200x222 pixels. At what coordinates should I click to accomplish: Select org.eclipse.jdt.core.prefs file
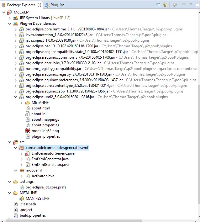[46, 187]
